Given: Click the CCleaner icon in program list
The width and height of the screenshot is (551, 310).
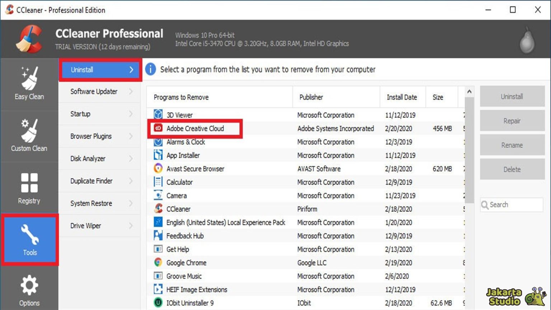Looking at the screenshot, I should [158, 209].
